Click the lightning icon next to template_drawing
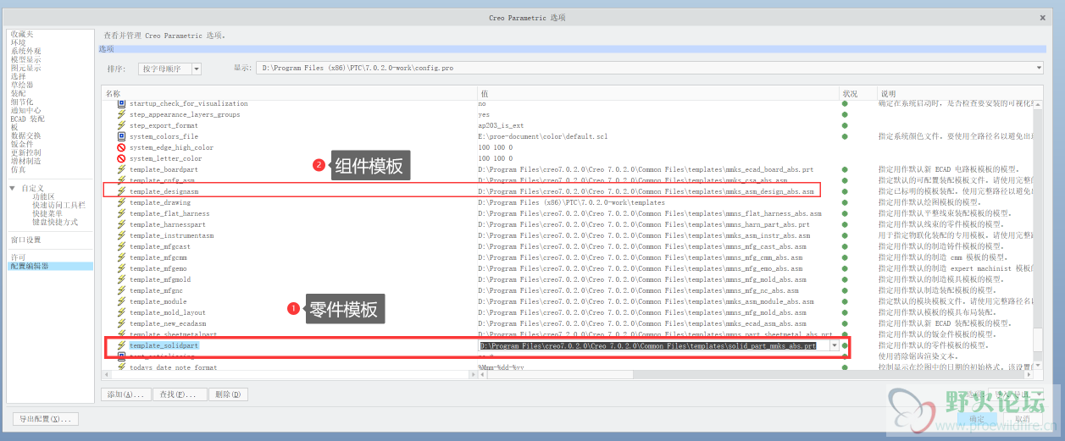Image resolution: width=1065 pixels, height=441 pixels. [121, 202]
